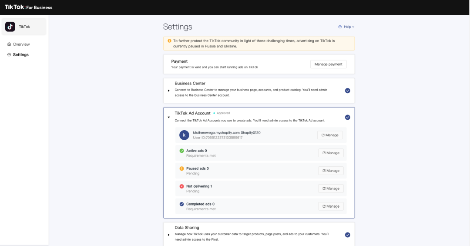This screenshot has height=246, width=470.
Task: Click the 'k' account avatar
Action: 184,135
